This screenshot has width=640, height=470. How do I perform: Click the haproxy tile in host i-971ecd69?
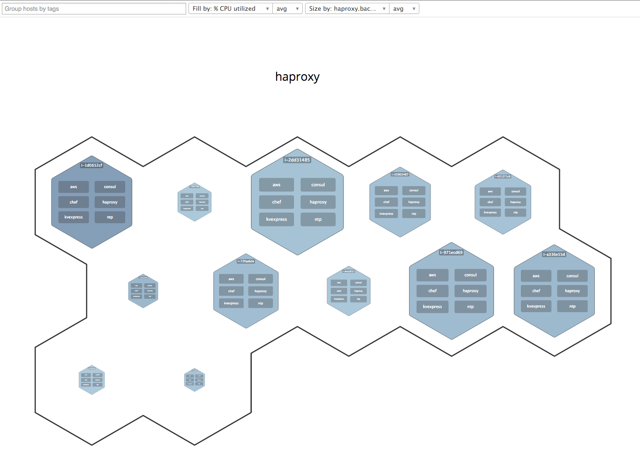[x=471, y=291]
